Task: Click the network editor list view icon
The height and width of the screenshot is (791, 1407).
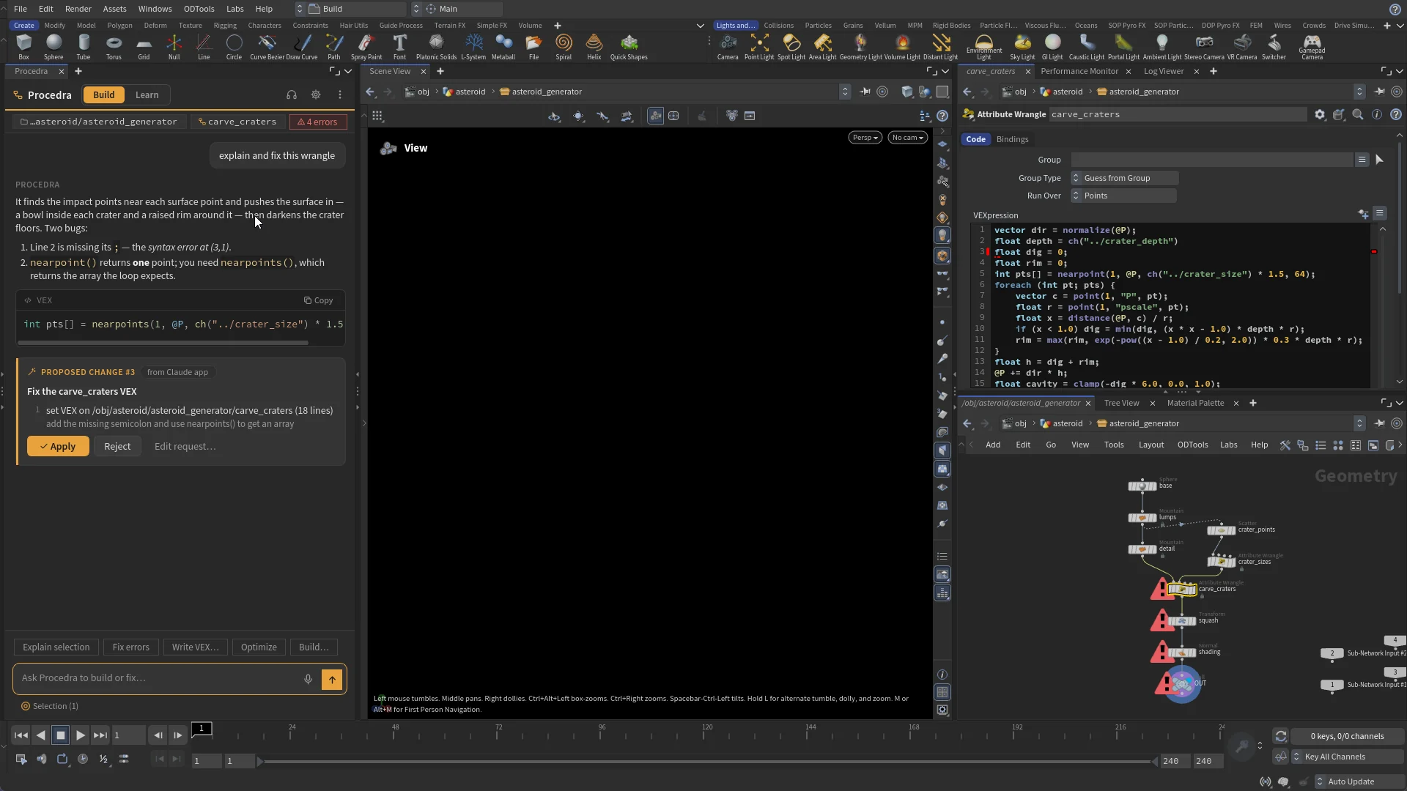Action: coord(1321,445)
